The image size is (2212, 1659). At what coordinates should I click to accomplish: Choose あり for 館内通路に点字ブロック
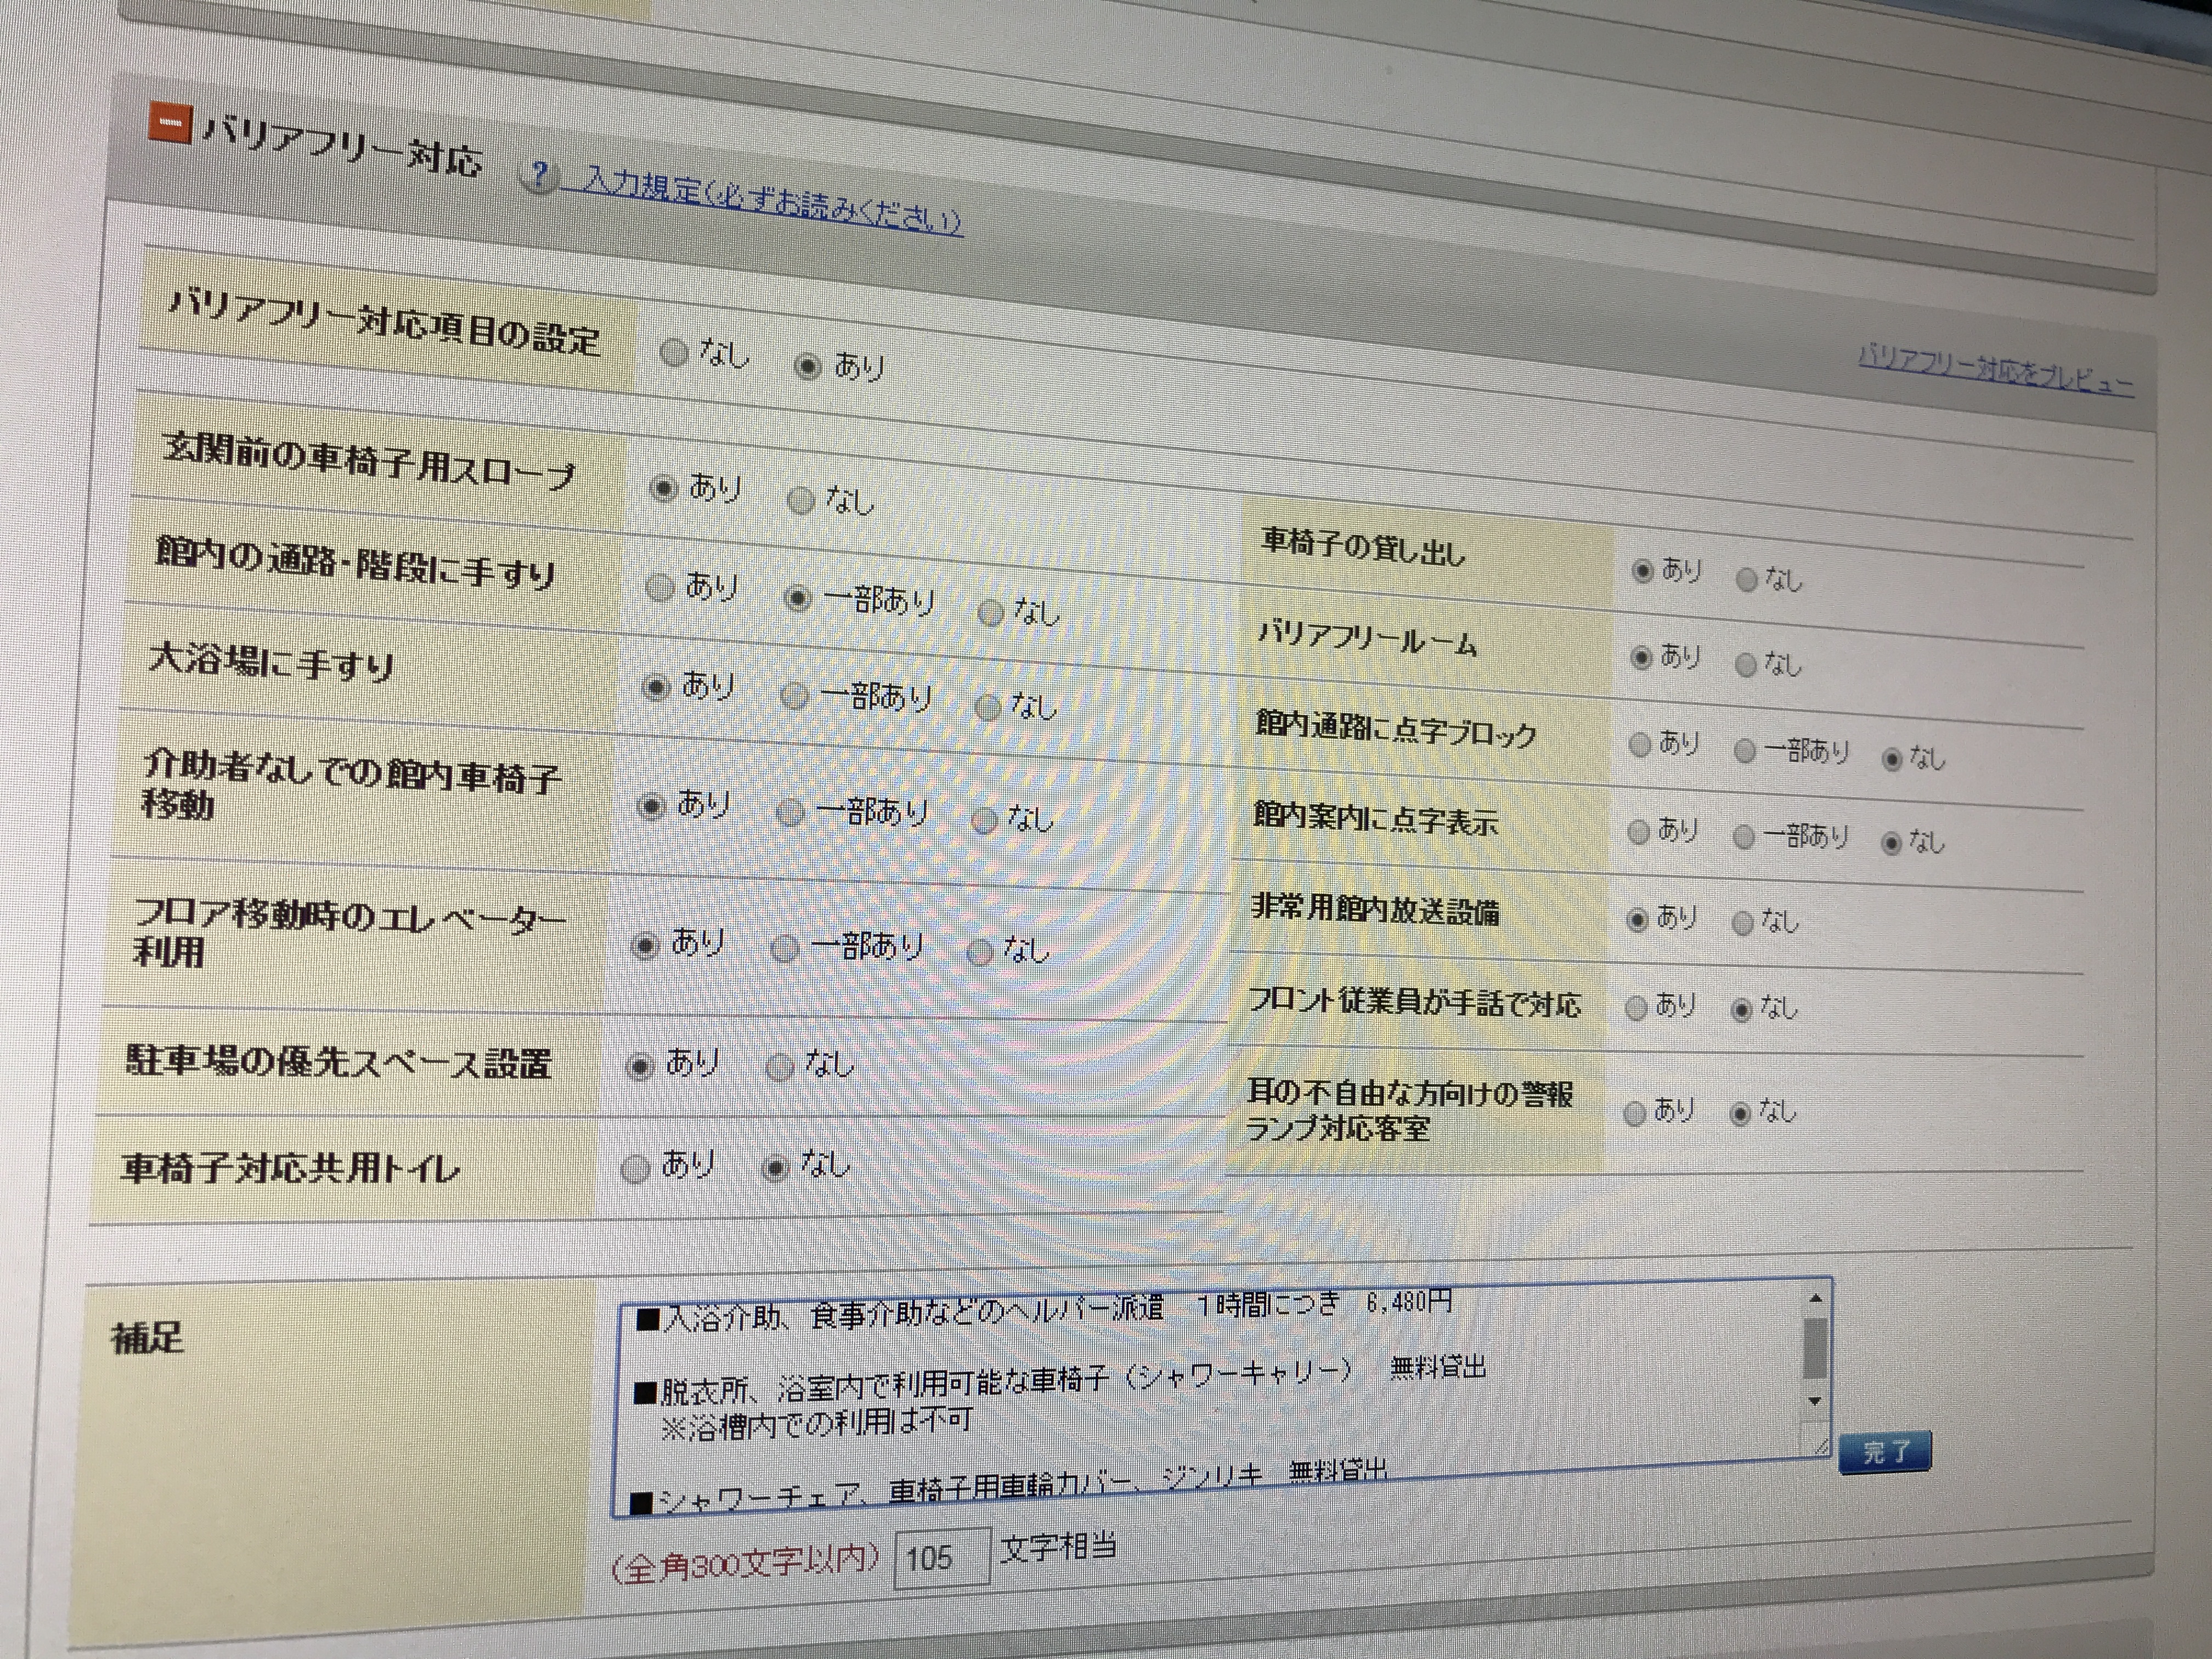1640,744
